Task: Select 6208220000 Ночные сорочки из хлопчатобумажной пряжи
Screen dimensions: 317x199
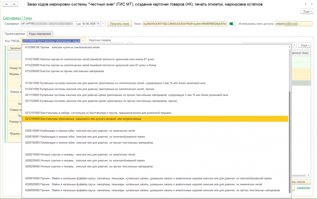Action: (x=155, y=161)
